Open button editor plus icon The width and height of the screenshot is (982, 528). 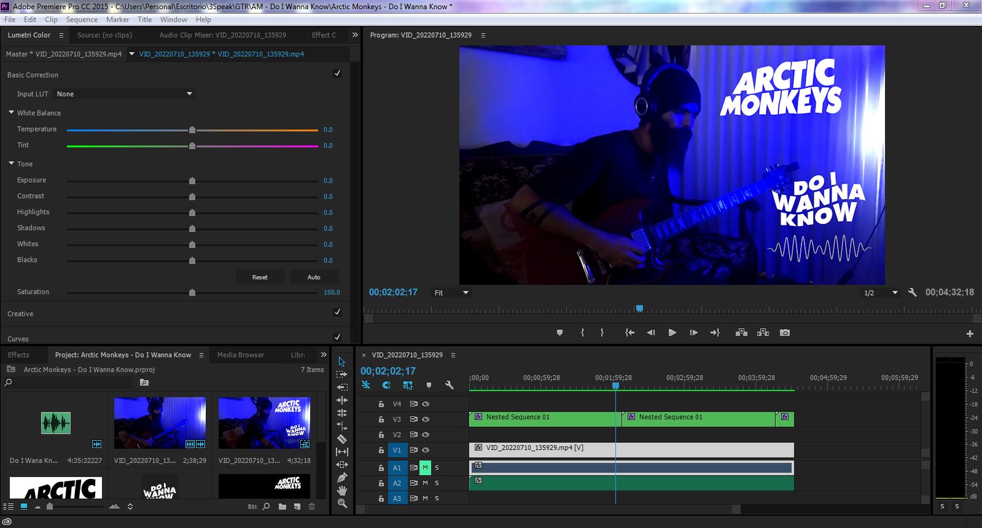(x=970, y=333)
